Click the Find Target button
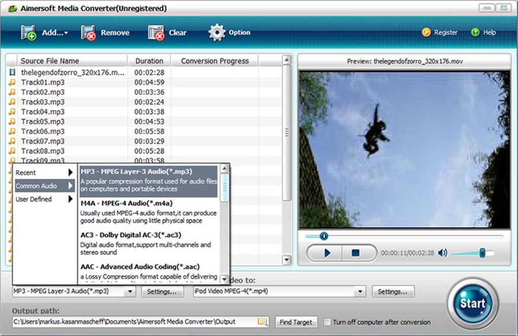The height and width of the screenshot is (336, 518). [x=296, y=322]
